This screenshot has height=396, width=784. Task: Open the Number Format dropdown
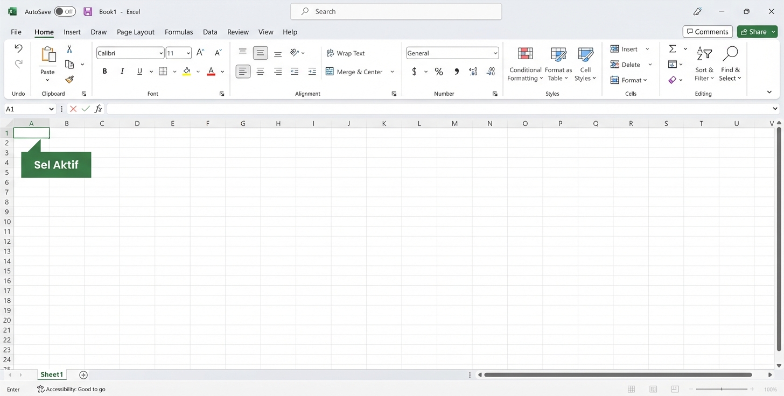pos(495,53)
